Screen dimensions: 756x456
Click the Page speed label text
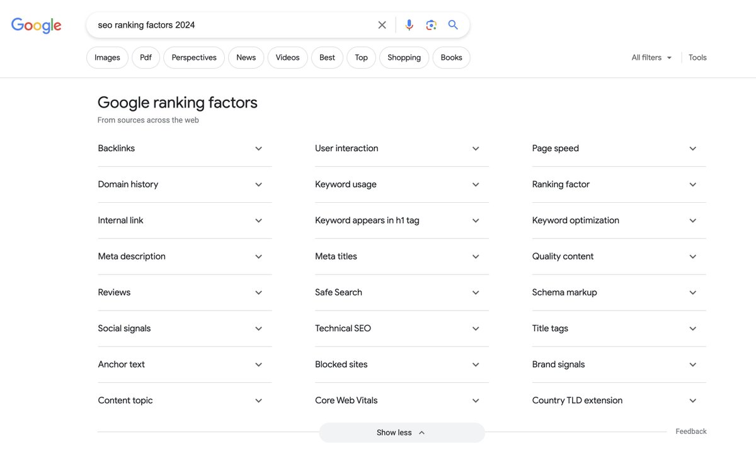(556, 149)
